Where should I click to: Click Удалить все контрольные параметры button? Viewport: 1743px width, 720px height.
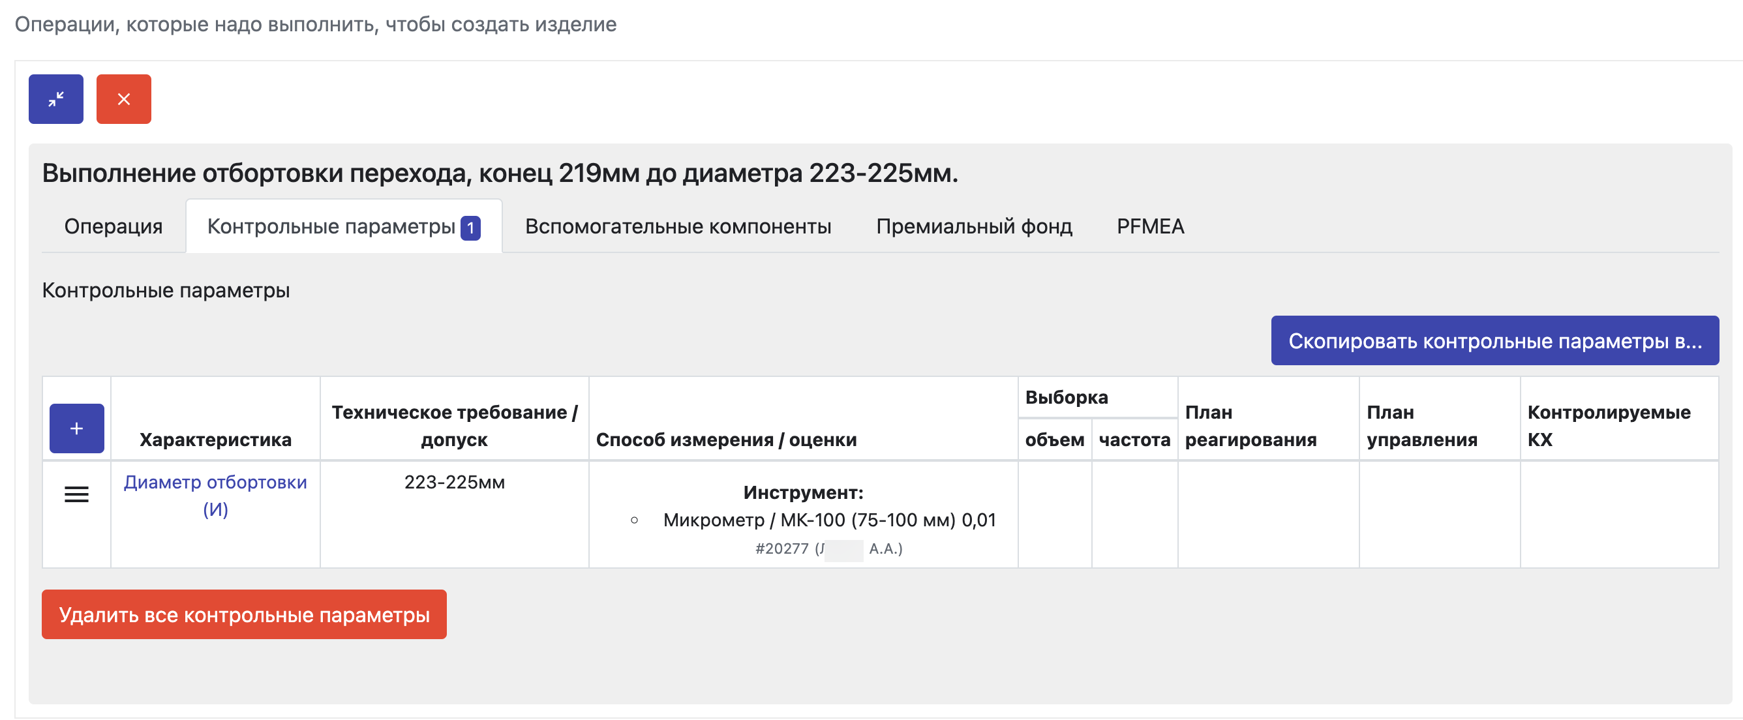244,614
